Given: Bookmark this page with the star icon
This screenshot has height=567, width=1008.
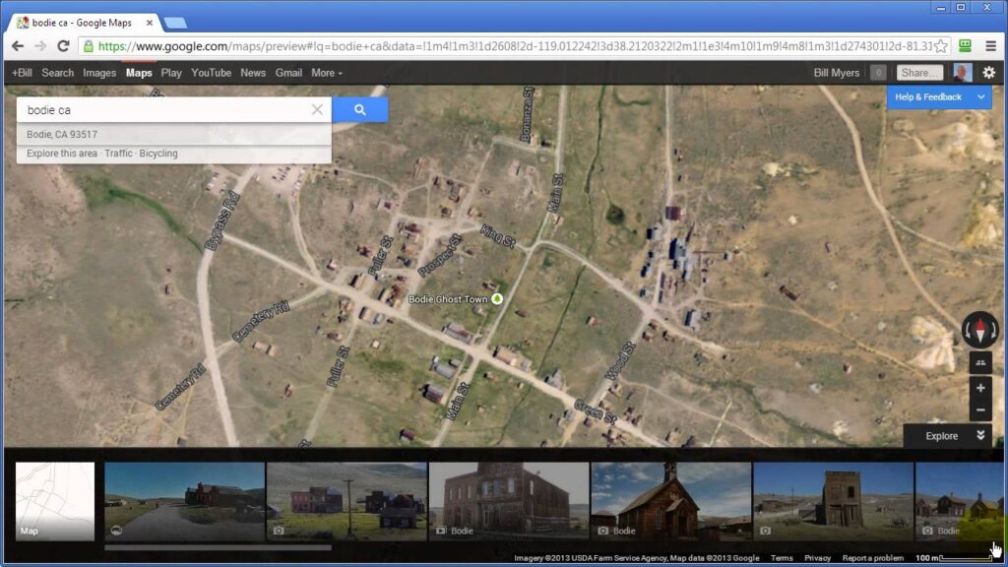Looking at the screenshot, I should [941, 46].
